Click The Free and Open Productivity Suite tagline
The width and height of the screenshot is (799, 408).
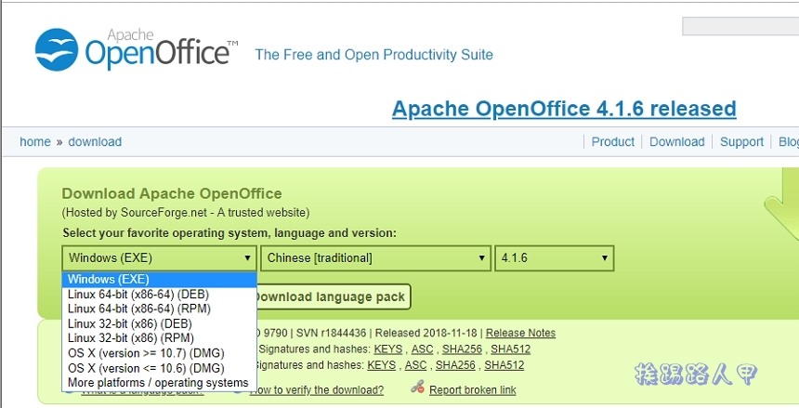(374, 55)
